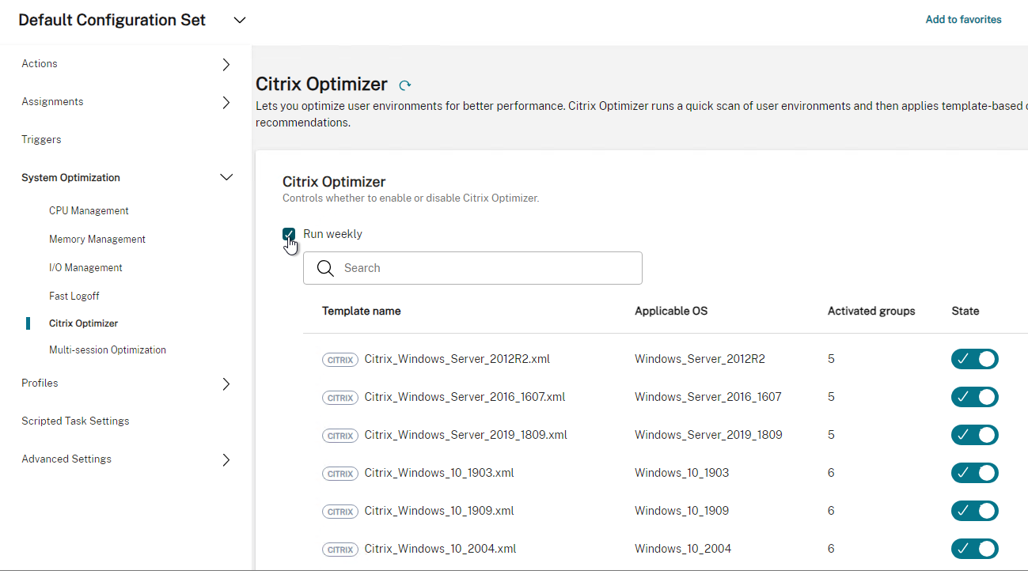Click the Template name column header

pos(361,312)
